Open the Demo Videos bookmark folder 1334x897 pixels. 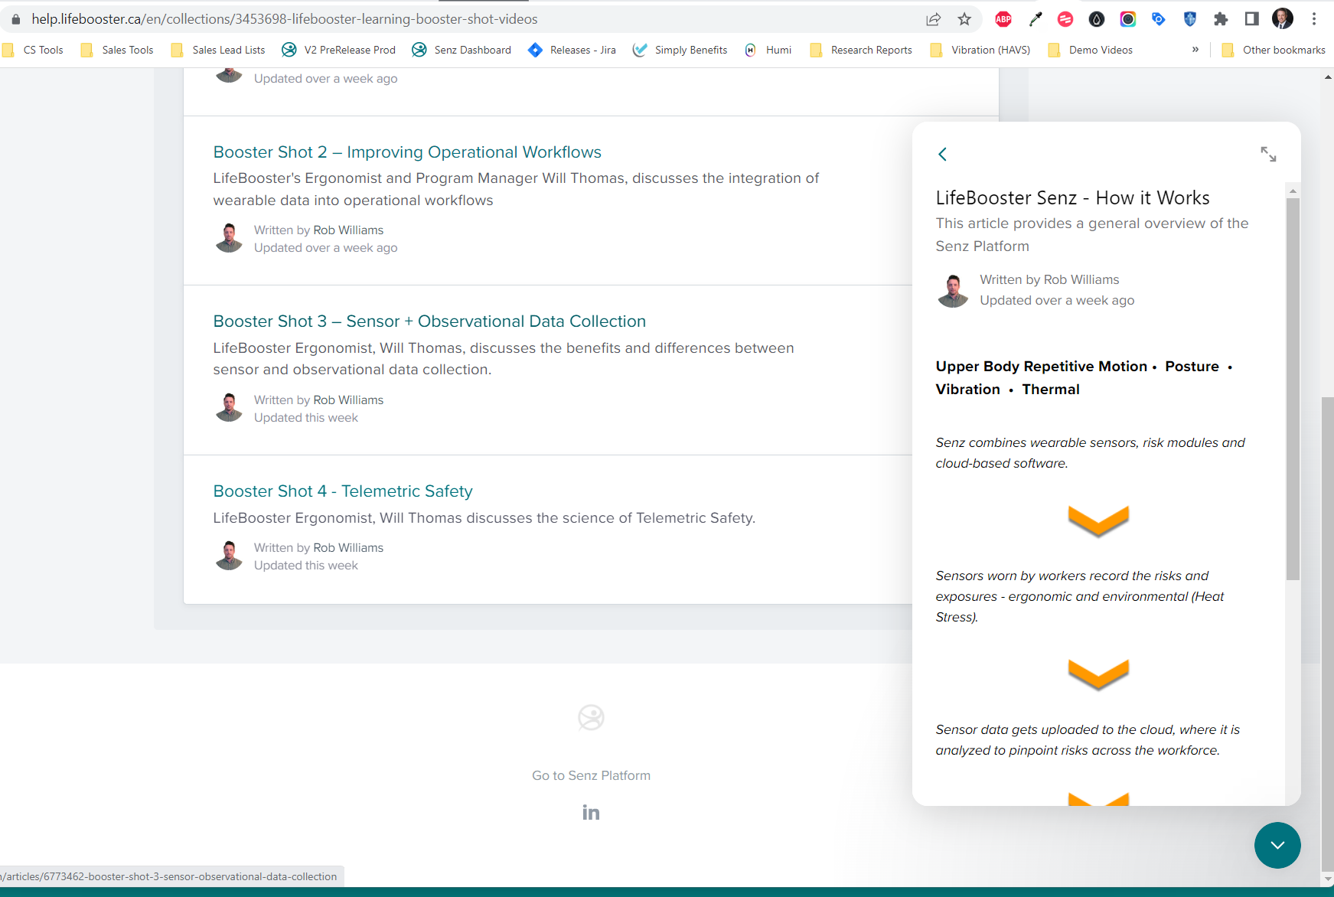pos(1091,50)
